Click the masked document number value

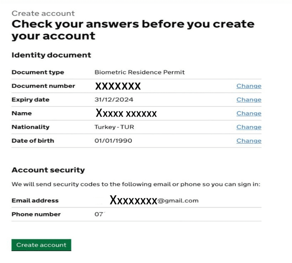[118, 87]
